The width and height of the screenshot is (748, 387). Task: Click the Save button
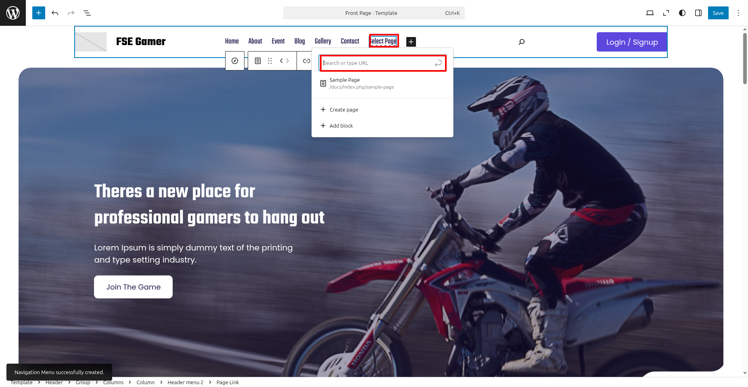click(718, 13)
